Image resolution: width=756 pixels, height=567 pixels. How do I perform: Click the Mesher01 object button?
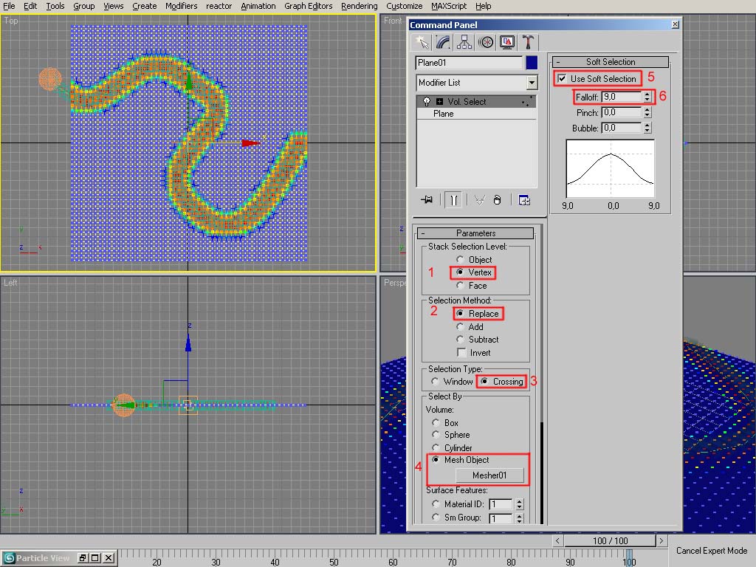(489, 475)
